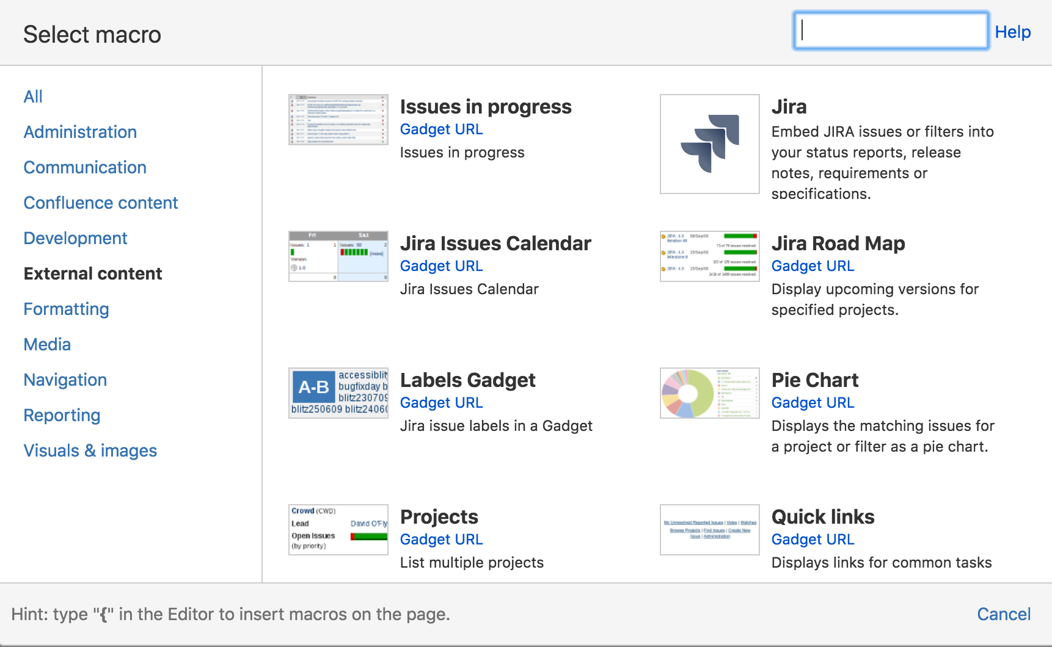Screen dimensions: 1052x647
Task: Open Gadget URL for Jira Road Map
Action: [x=813, y=266]
